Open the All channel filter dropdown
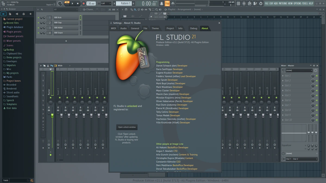This screenshot has width=326, height=183. 66,9
